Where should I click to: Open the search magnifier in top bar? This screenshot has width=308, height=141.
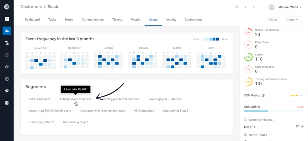tap(237, 7)
